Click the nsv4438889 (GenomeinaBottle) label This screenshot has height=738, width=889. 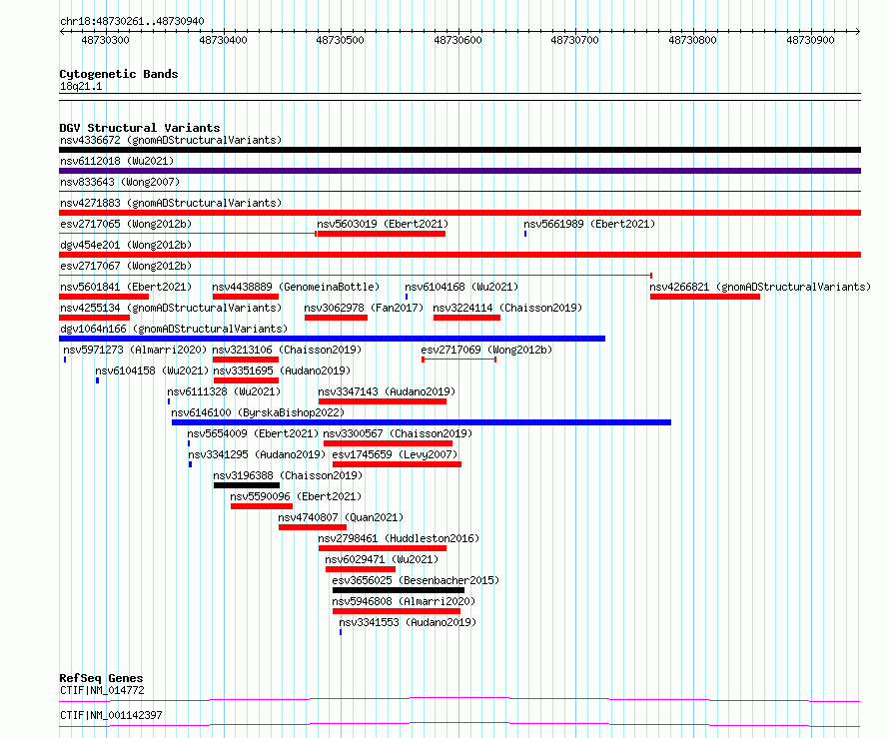[x=296, y=287]
